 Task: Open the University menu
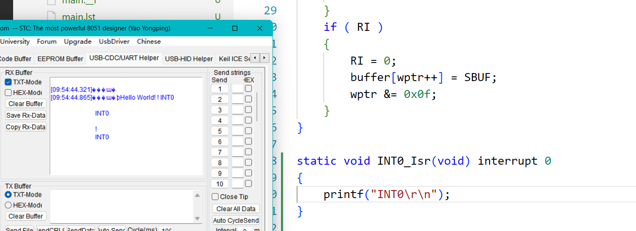15,41
